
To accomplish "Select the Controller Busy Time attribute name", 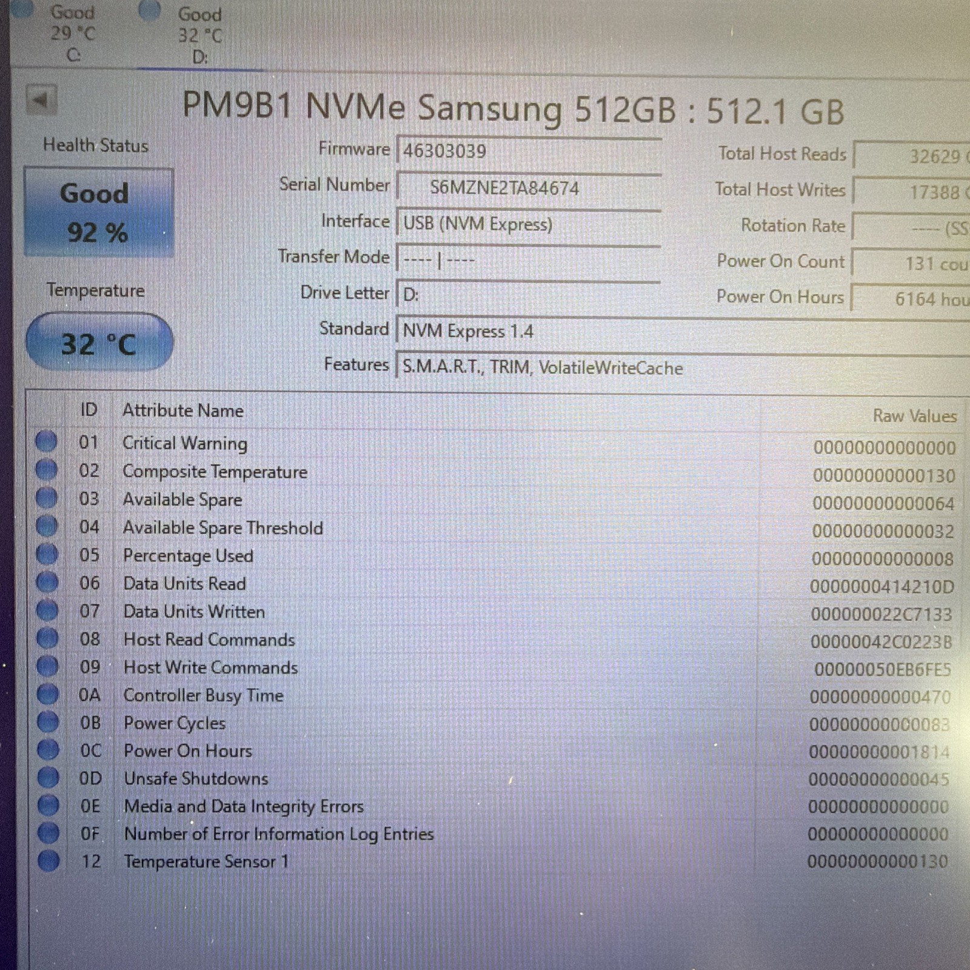I will click(204, 695).
